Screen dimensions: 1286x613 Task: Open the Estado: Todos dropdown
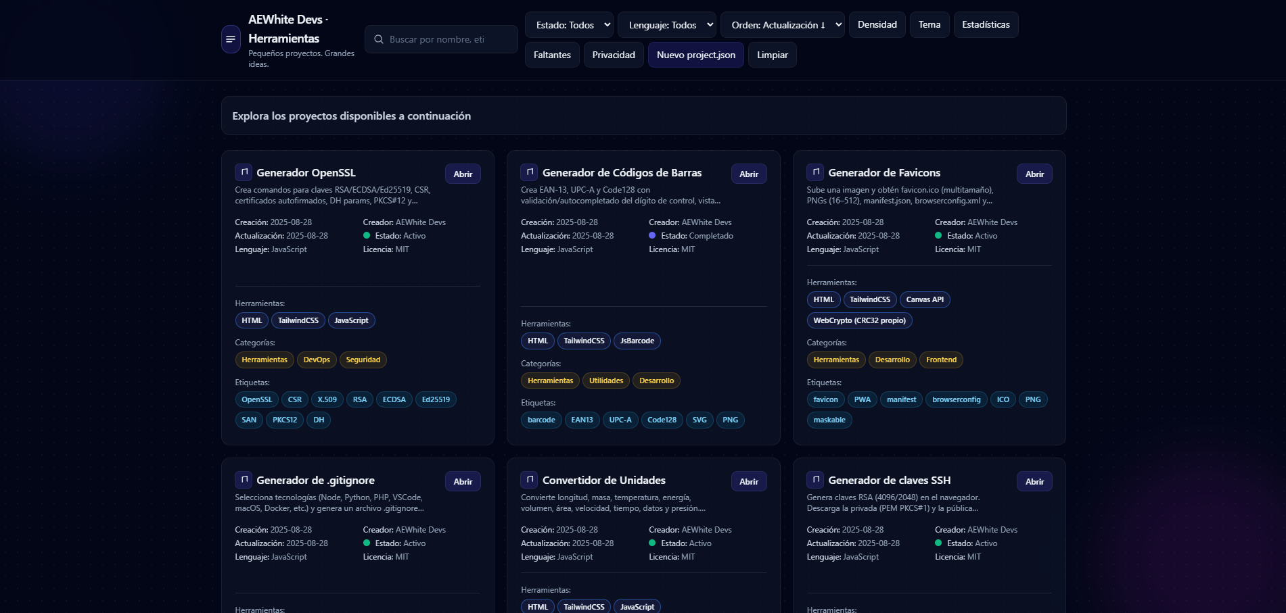pos(569,25)
